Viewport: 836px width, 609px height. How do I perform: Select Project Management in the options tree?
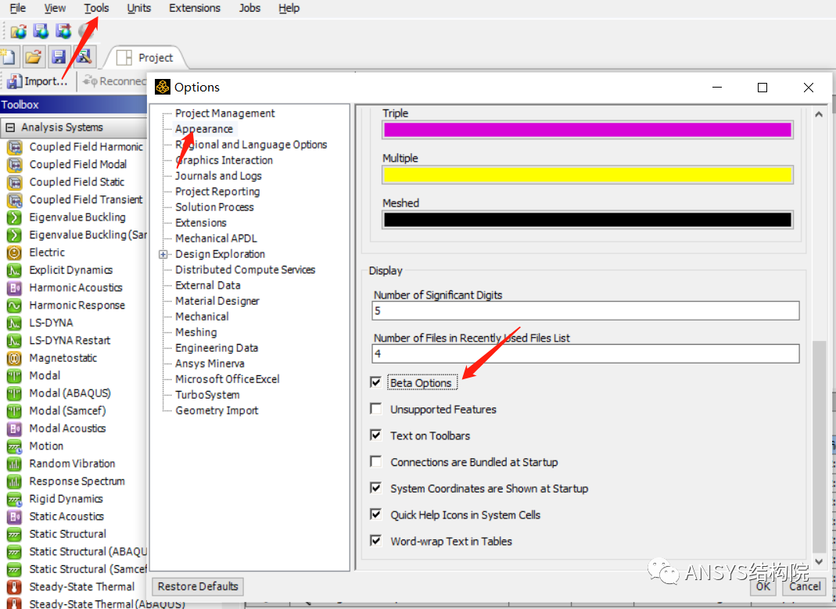click(225, 113)
